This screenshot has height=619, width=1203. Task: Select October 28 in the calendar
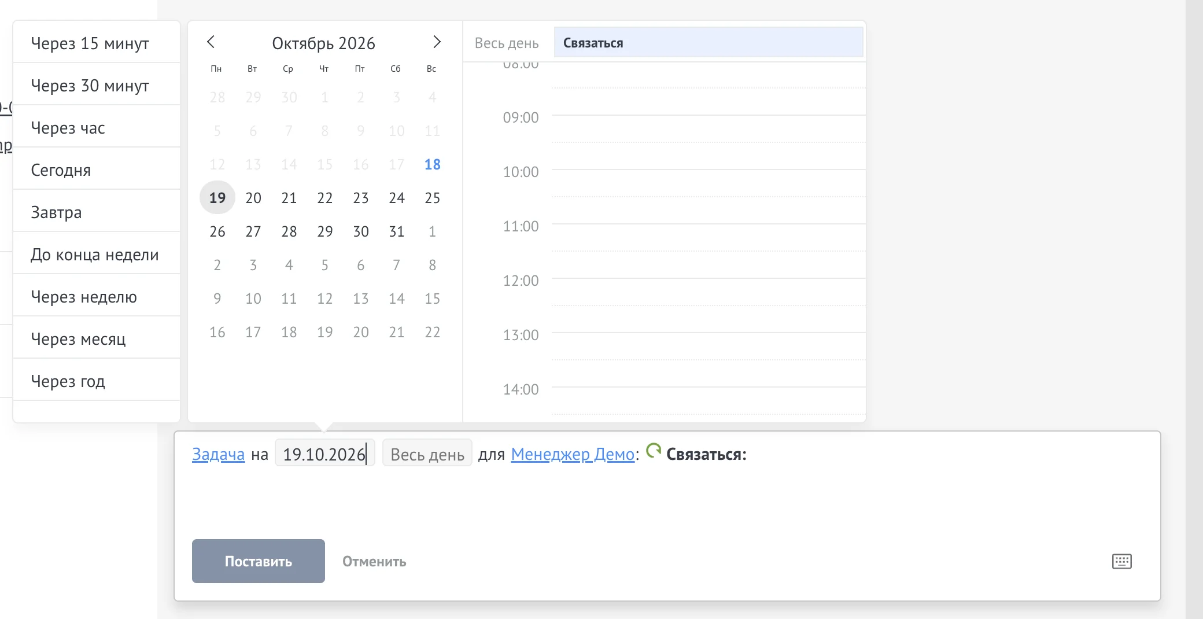(289, 231)
